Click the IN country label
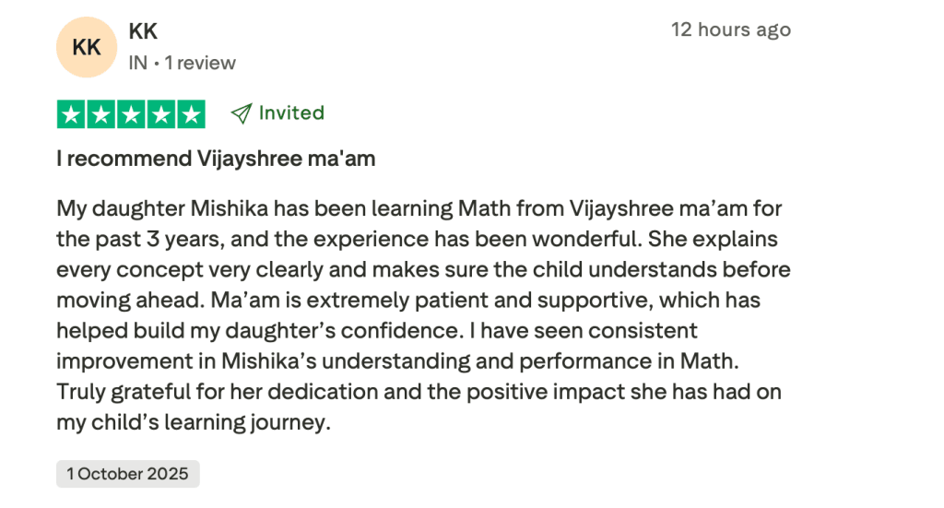 pos(138,63)
